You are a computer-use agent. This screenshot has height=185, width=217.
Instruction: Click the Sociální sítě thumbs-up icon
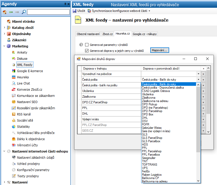(13, 120)
